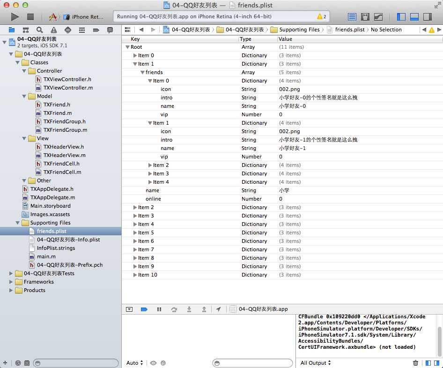Screen dimensions: 443x368
Task: Collapse the Root array
Action: click(127, 47)
